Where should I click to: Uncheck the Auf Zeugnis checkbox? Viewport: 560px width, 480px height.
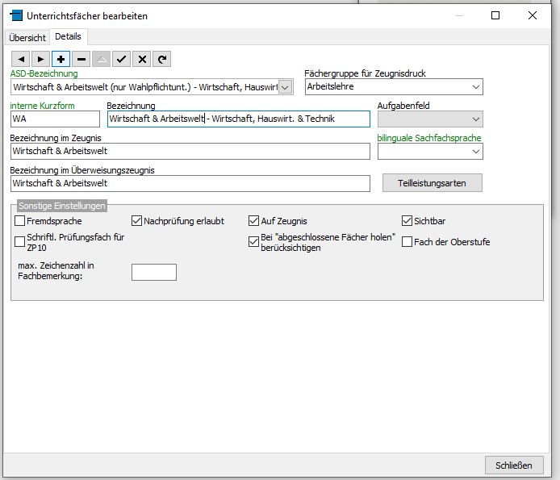pos(253,221)
